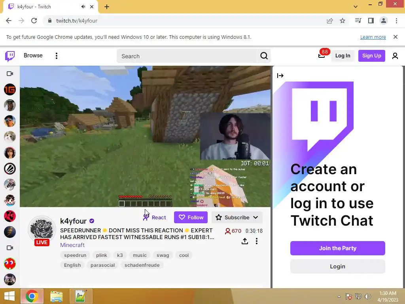Open the Minecraft category link
Viewport: 405px width, 304px height.
(x=72, y=245)
